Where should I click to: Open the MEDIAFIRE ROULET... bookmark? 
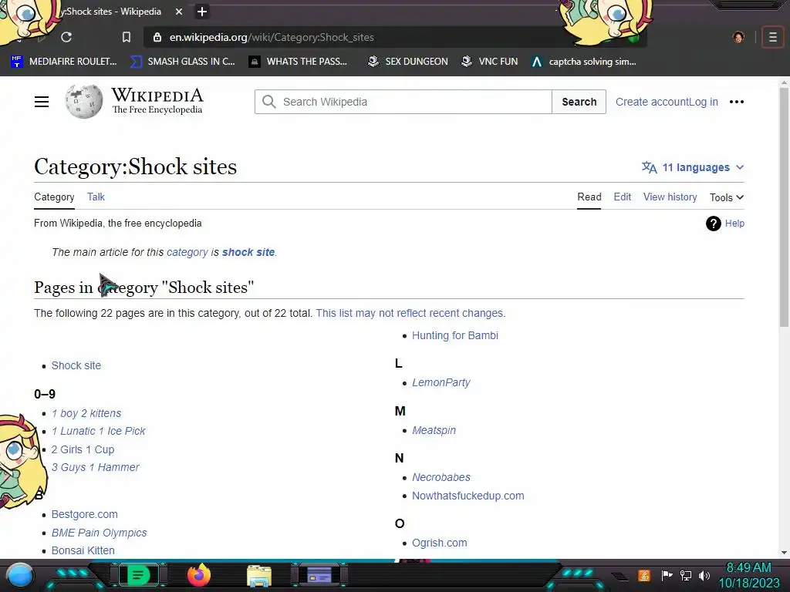pos(64,62)
